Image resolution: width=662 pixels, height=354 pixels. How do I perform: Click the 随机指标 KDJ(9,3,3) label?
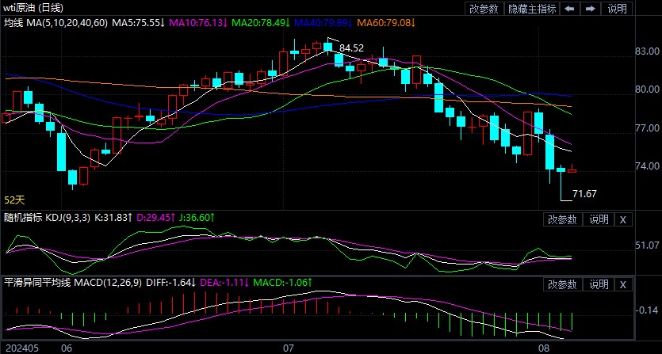[x=47, y=218]
